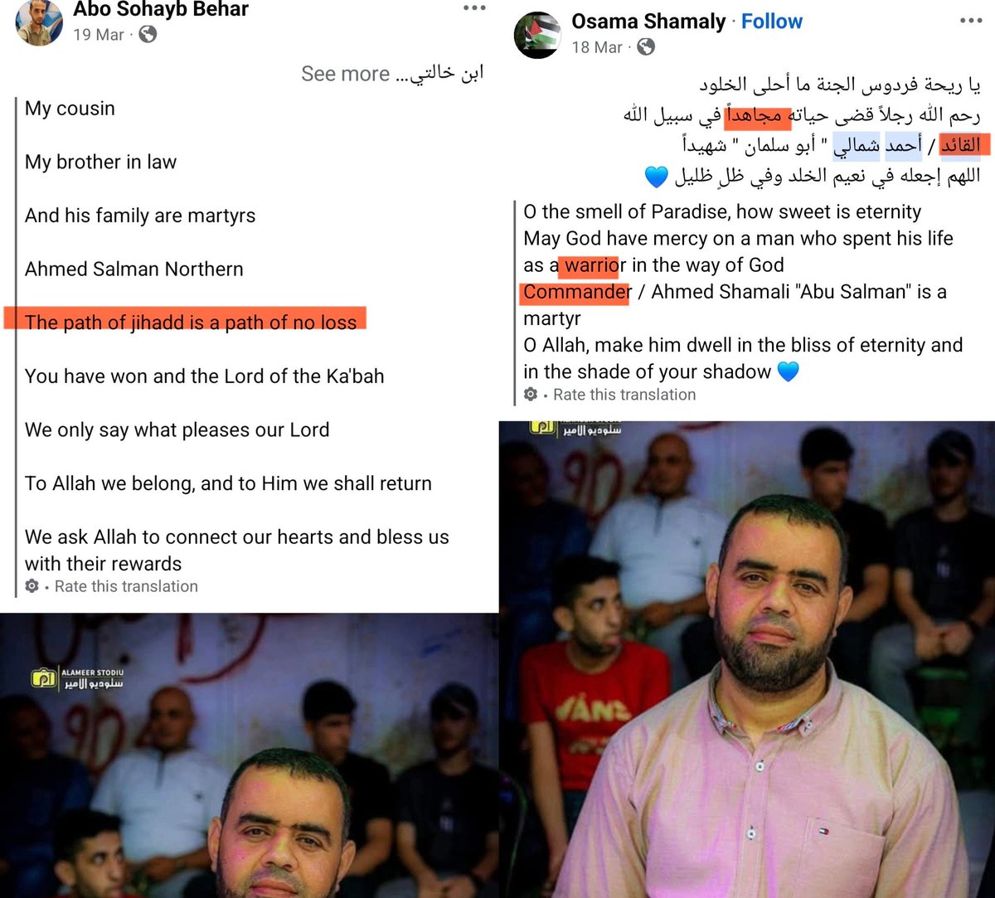
Task: Open three-dot menu on Osama Shamaly post
Action: pyautogui.click(x=970, y=21)
